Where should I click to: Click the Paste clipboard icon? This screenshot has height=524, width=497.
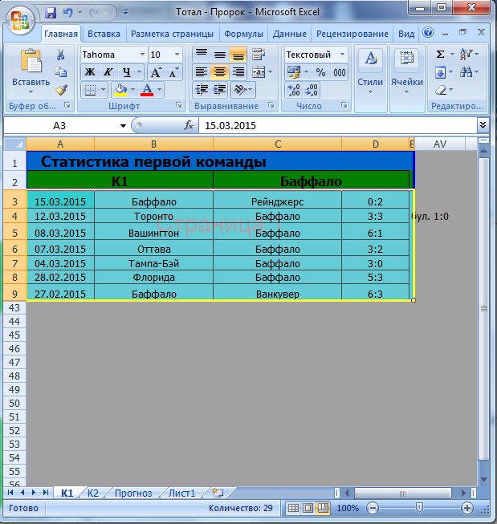click(x=31, y=61)
